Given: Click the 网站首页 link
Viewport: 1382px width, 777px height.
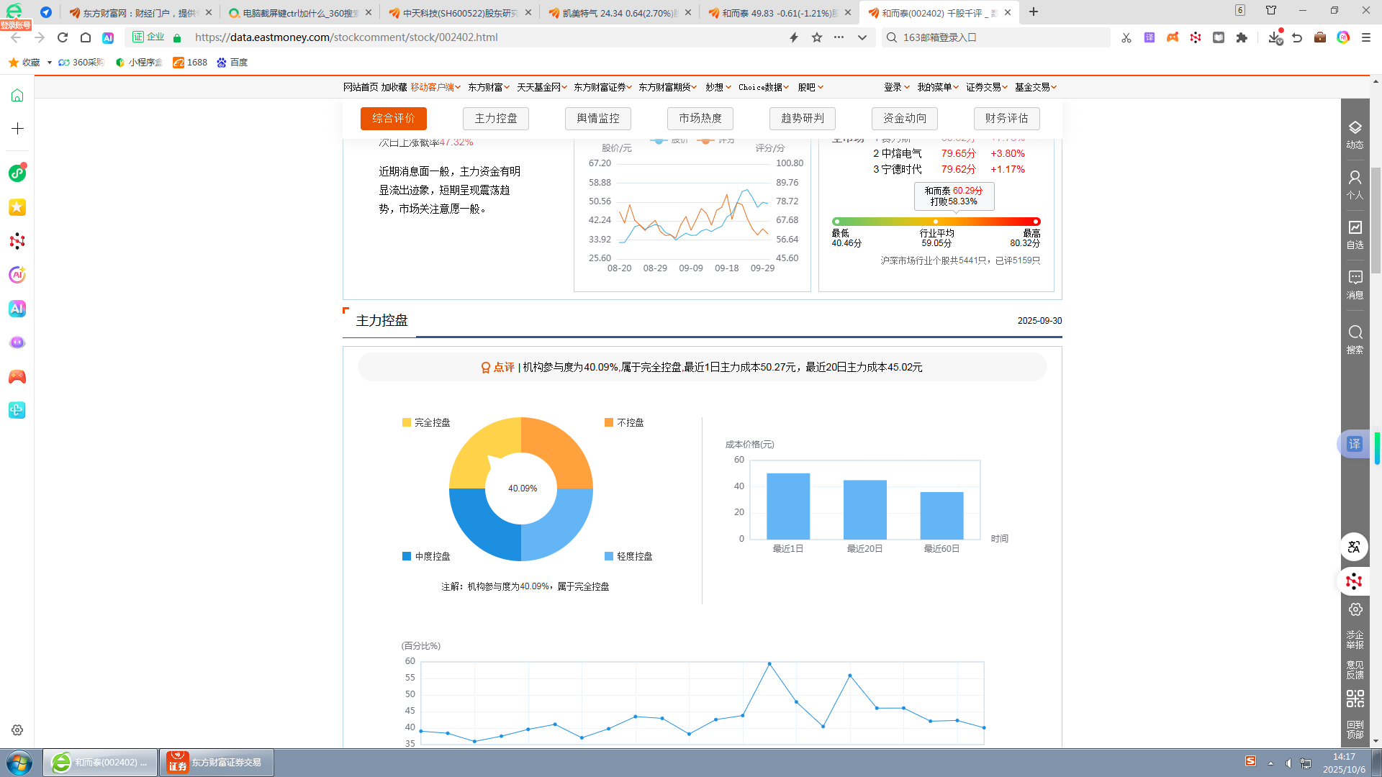Looking at the screenshot, I should (x=360, y=87).
